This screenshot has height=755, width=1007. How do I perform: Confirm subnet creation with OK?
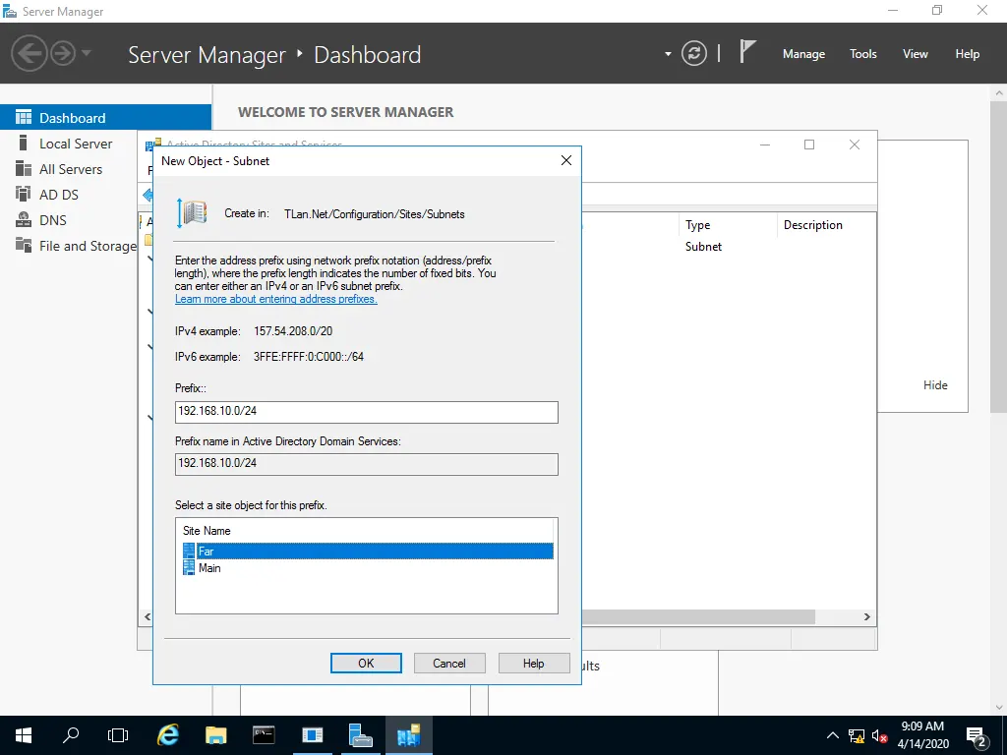366,664
